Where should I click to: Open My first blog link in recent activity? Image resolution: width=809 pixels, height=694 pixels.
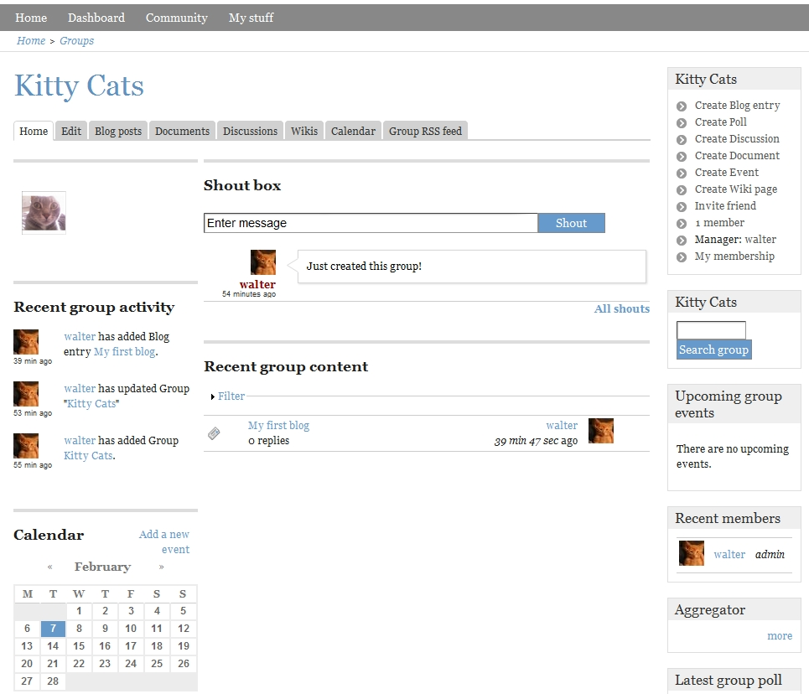click(x=124, y=351)
